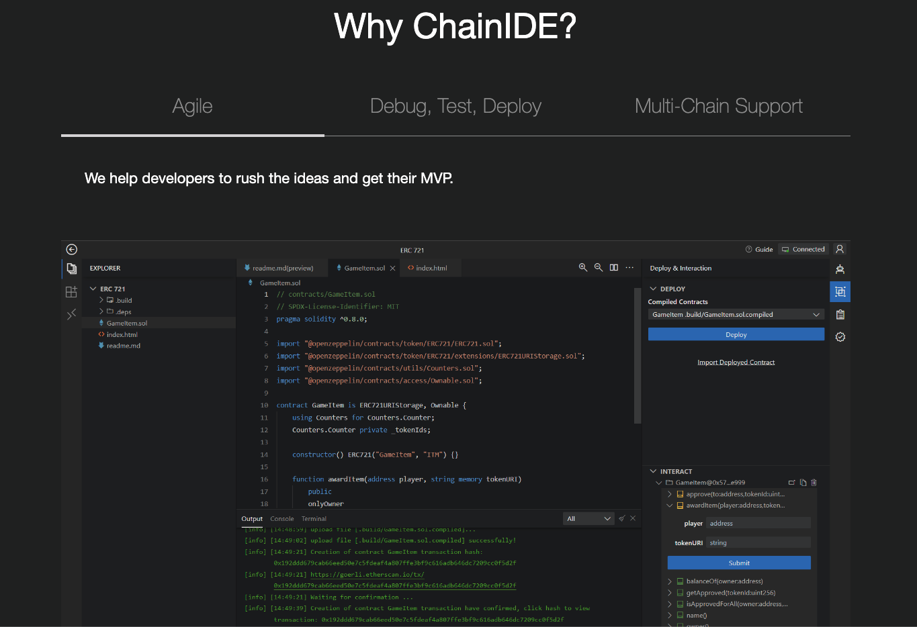Expand the balanceOf function entry
The height and width of the screenshot is (627, 917).
coord(670,581)
